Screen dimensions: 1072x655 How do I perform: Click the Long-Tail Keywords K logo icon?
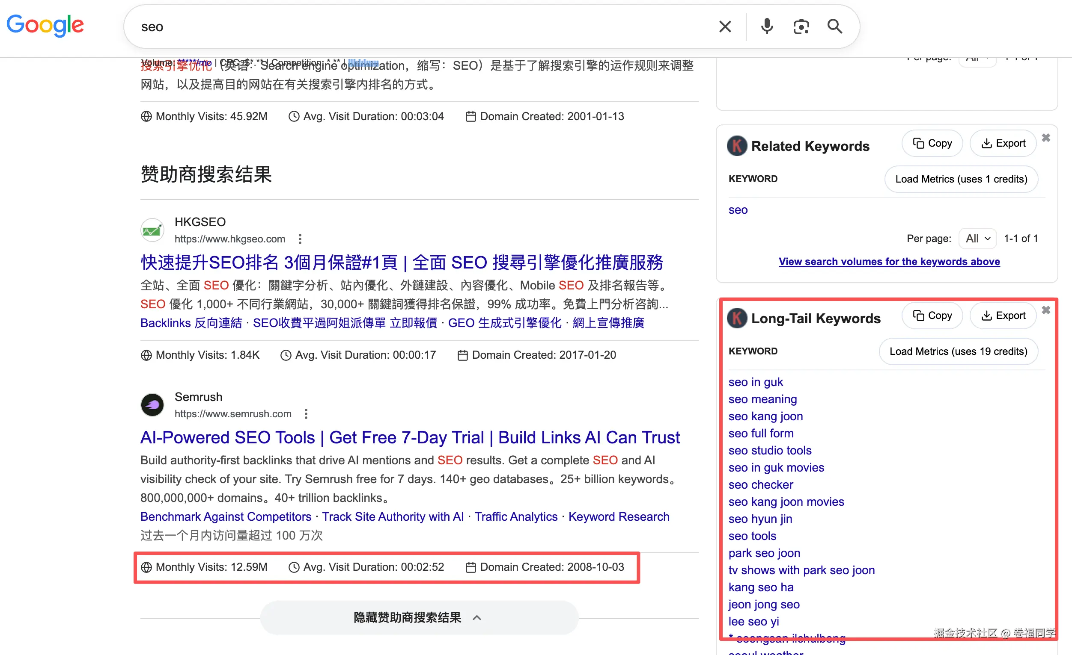(x=737, y=319)
